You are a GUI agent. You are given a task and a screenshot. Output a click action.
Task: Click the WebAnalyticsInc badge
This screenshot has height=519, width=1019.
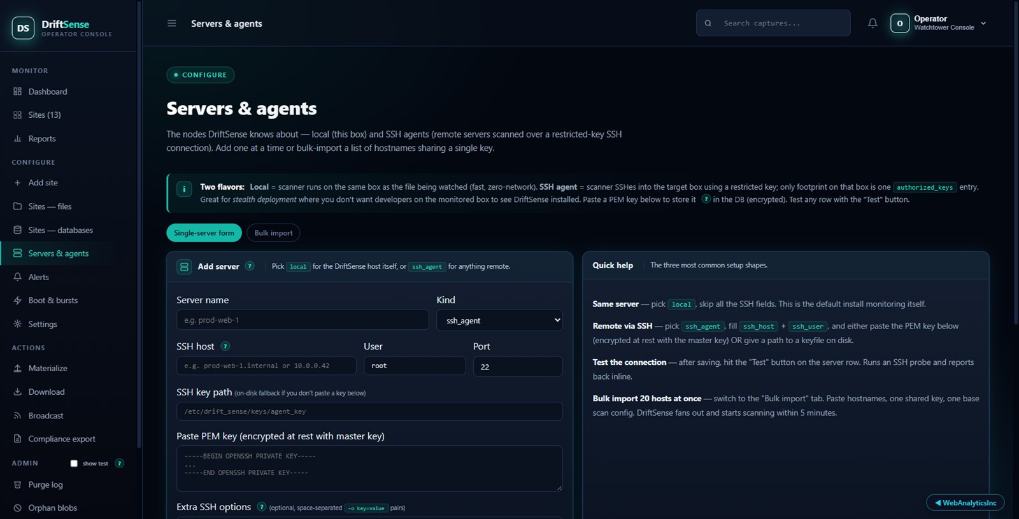(x=966, y=502)
